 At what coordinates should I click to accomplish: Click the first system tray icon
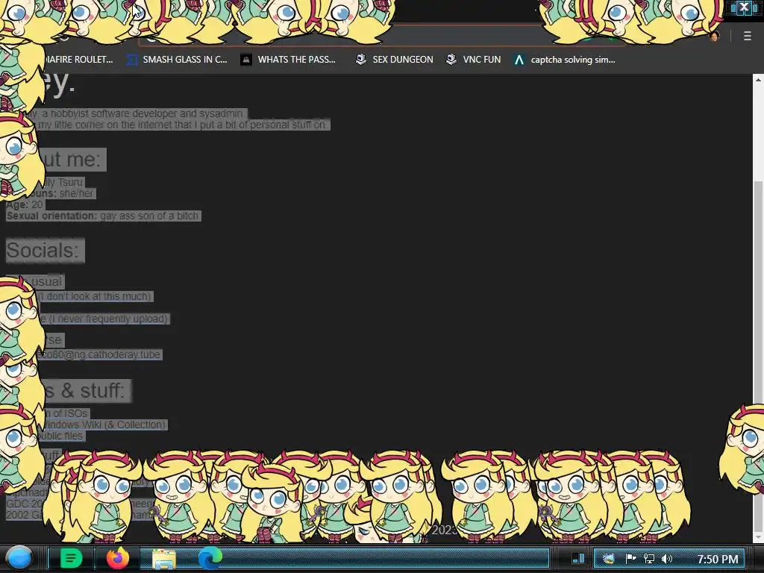pos(608,559)
